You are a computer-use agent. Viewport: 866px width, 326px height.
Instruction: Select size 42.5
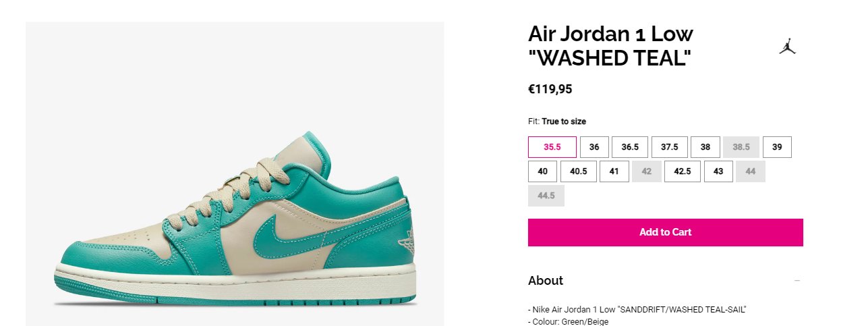tap(683, 171)
